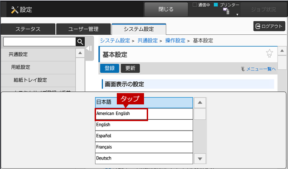
Task: Select 給紙トレイ設定 in the side menu
Action: [38, 80]
